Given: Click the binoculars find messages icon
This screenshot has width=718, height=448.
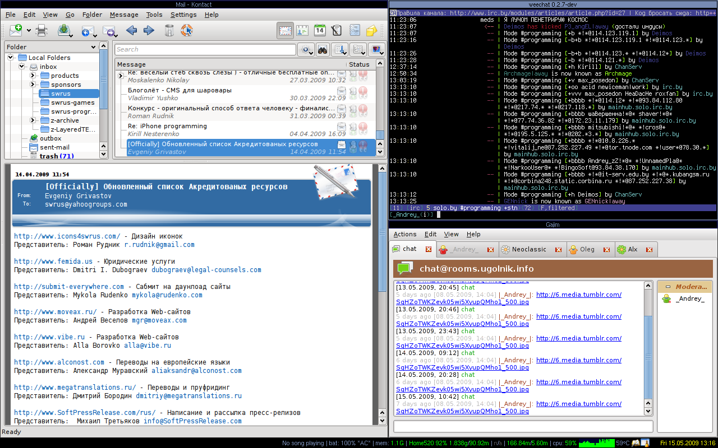Looking at the screenshot, I should (323, 50).
